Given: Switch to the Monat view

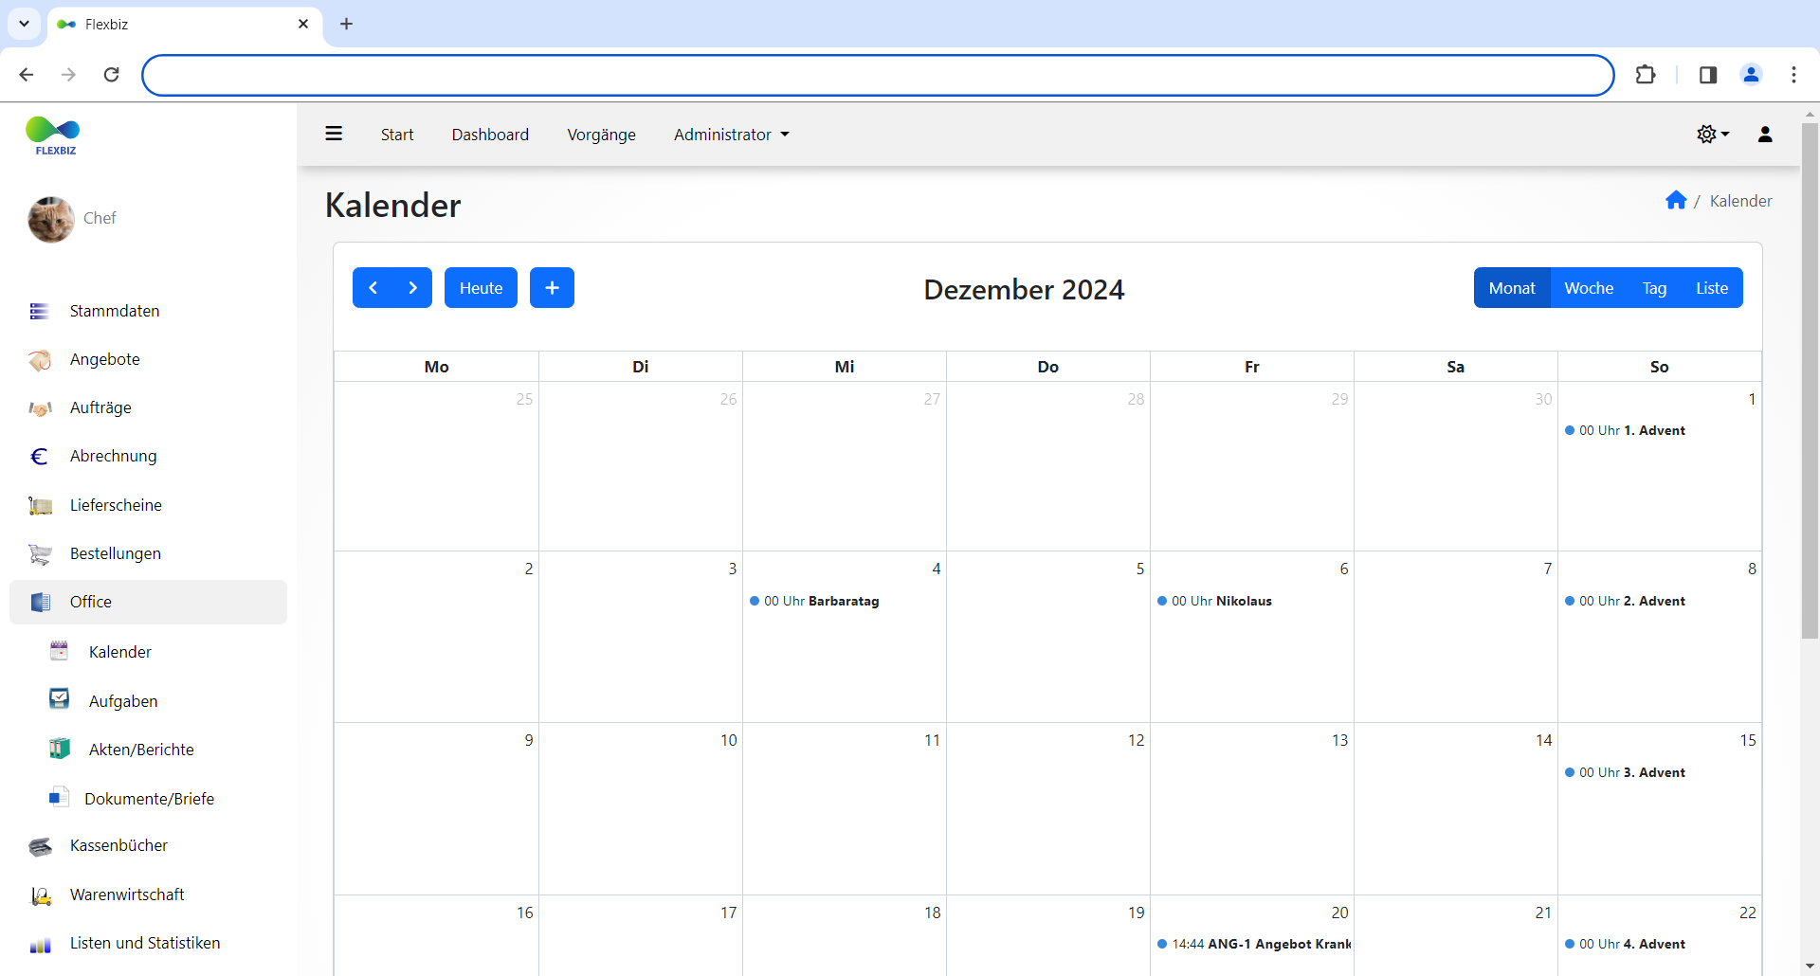Looking at the screenshot, I should click(1512, 288).
